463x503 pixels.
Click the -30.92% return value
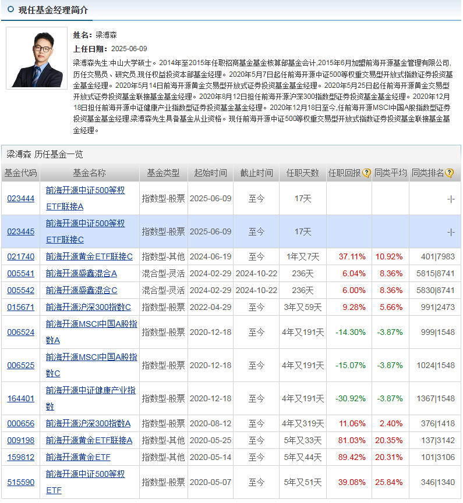tap(351, 398)
